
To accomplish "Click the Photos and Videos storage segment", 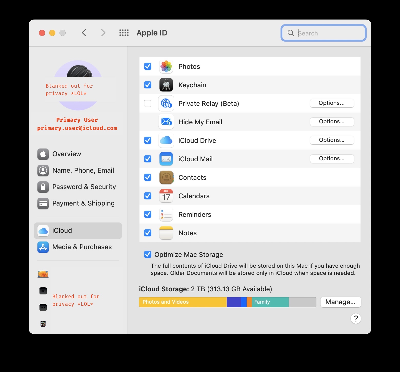I will [x=183, y=302].
